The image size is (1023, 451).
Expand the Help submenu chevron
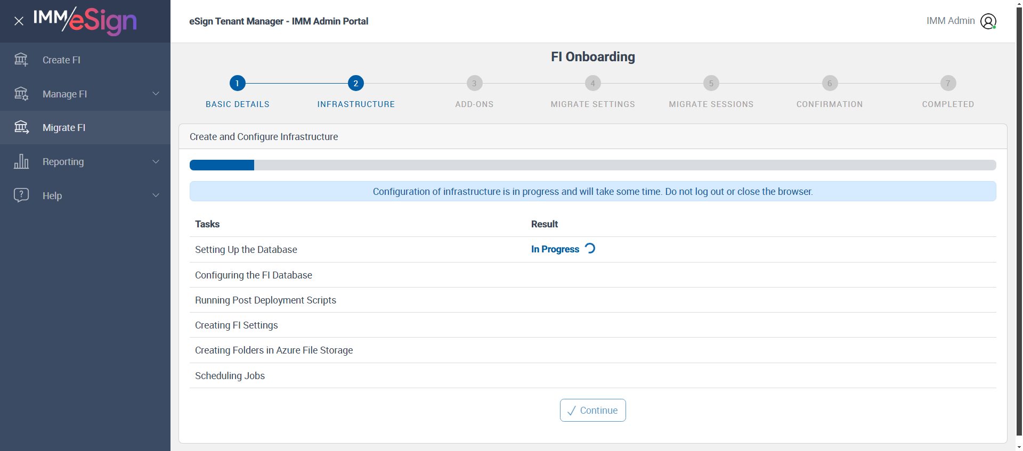(x=156, y=195)
